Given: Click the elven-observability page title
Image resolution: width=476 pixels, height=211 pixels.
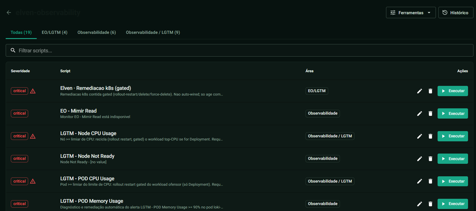Looking at the screenshot, I should tap(48, 13).
